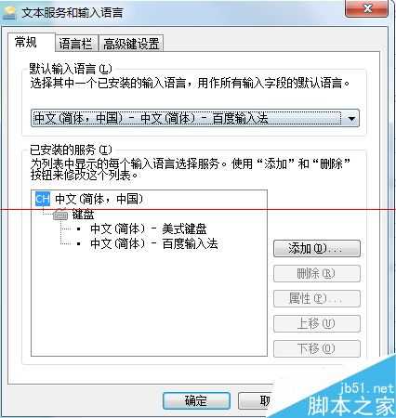The height and width of the screenshot is (418, 396).
Task: Click the 添加(D)... button
Action: point(317,248)
